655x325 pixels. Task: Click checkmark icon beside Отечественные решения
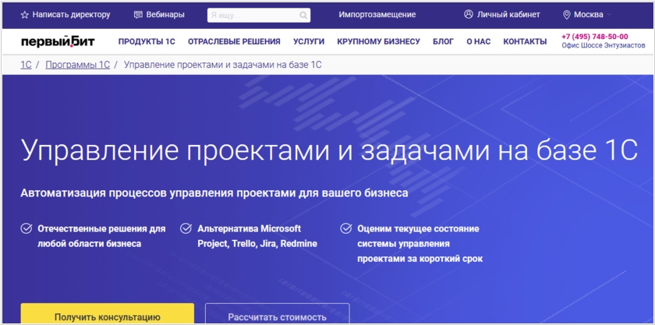[x=27, y=228]
